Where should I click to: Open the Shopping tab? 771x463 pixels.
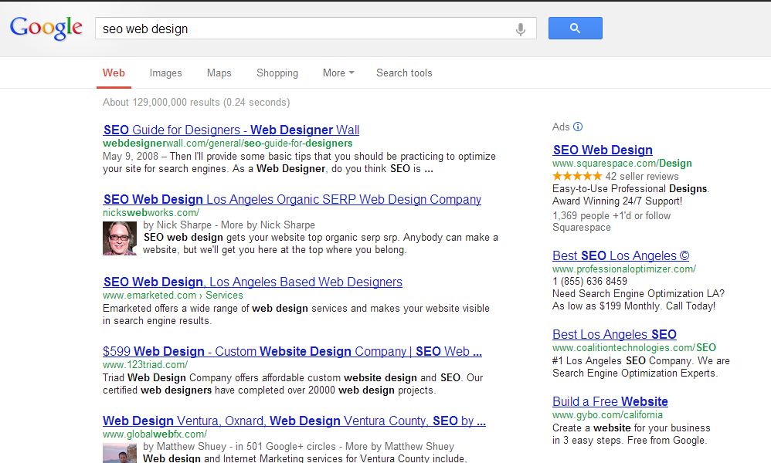coord(277,73)
